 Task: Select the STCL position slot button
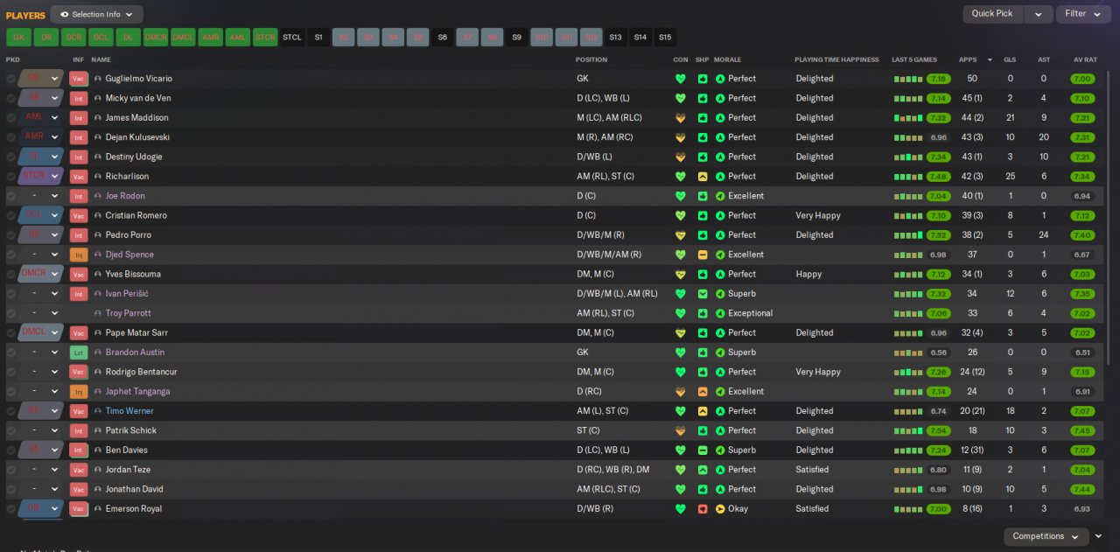point(292,37)
